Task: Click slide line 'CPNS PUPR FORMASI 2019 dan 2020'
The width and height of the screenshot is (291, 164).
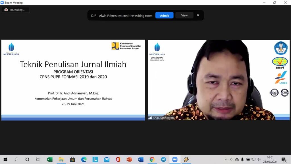Action: click(73, 77)
